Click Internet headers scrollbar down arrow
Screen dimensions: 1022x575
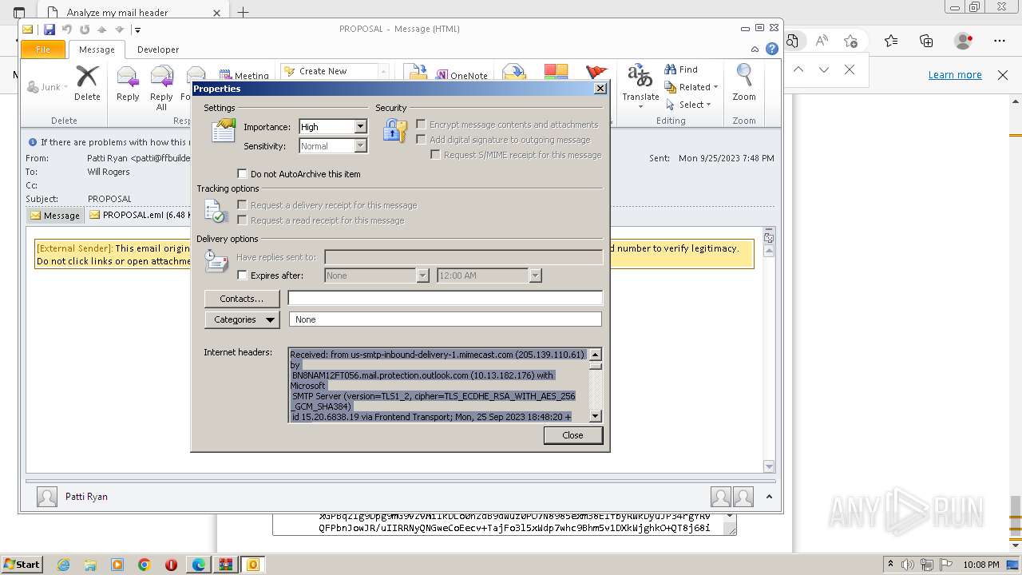pos(596,416)
